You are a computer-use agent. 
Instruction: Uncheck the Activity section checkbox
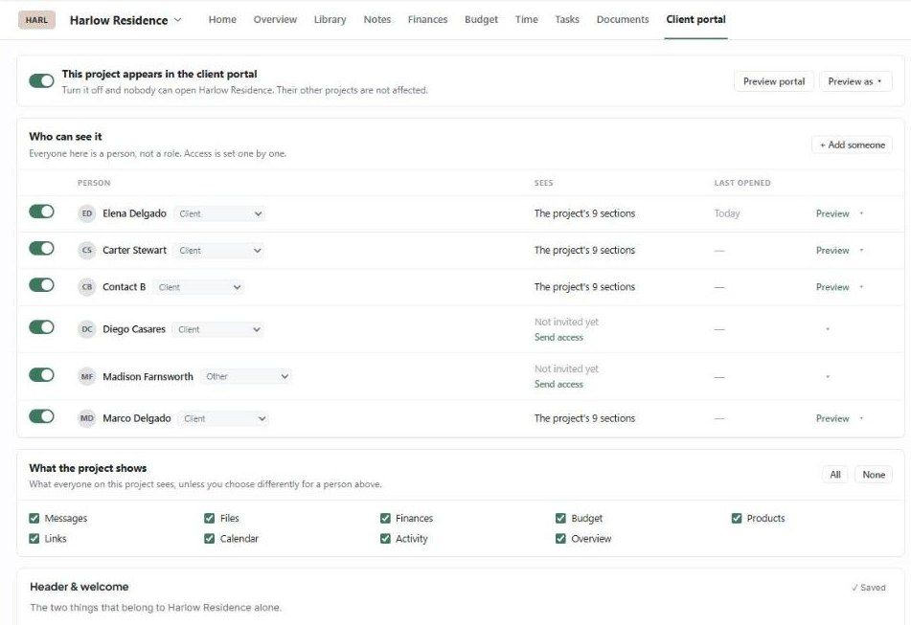click(x=385, y=539)
